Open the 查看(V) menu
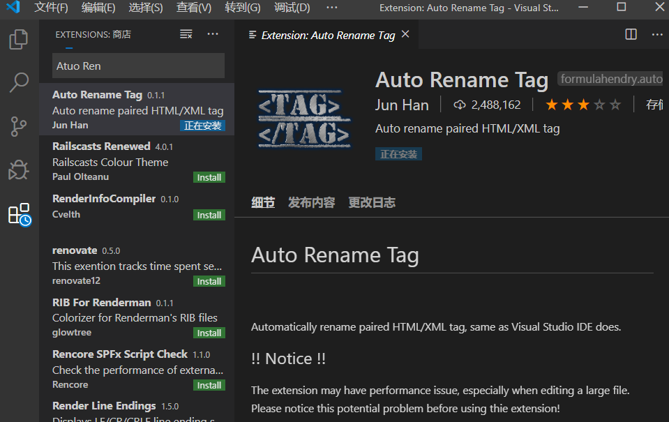 pyautogui.click(x=194, y=8)
